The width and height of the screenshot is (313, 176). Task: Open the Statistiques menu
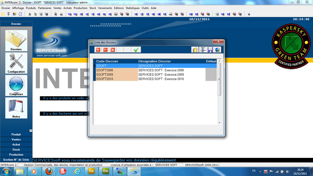coord(132,8)
